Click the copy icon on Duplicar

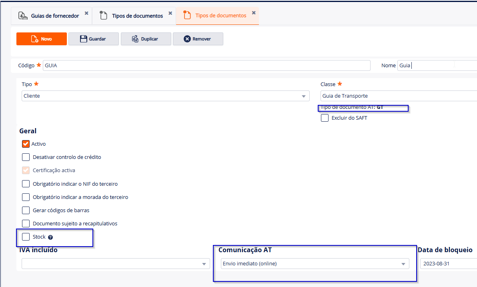point(135,39)
